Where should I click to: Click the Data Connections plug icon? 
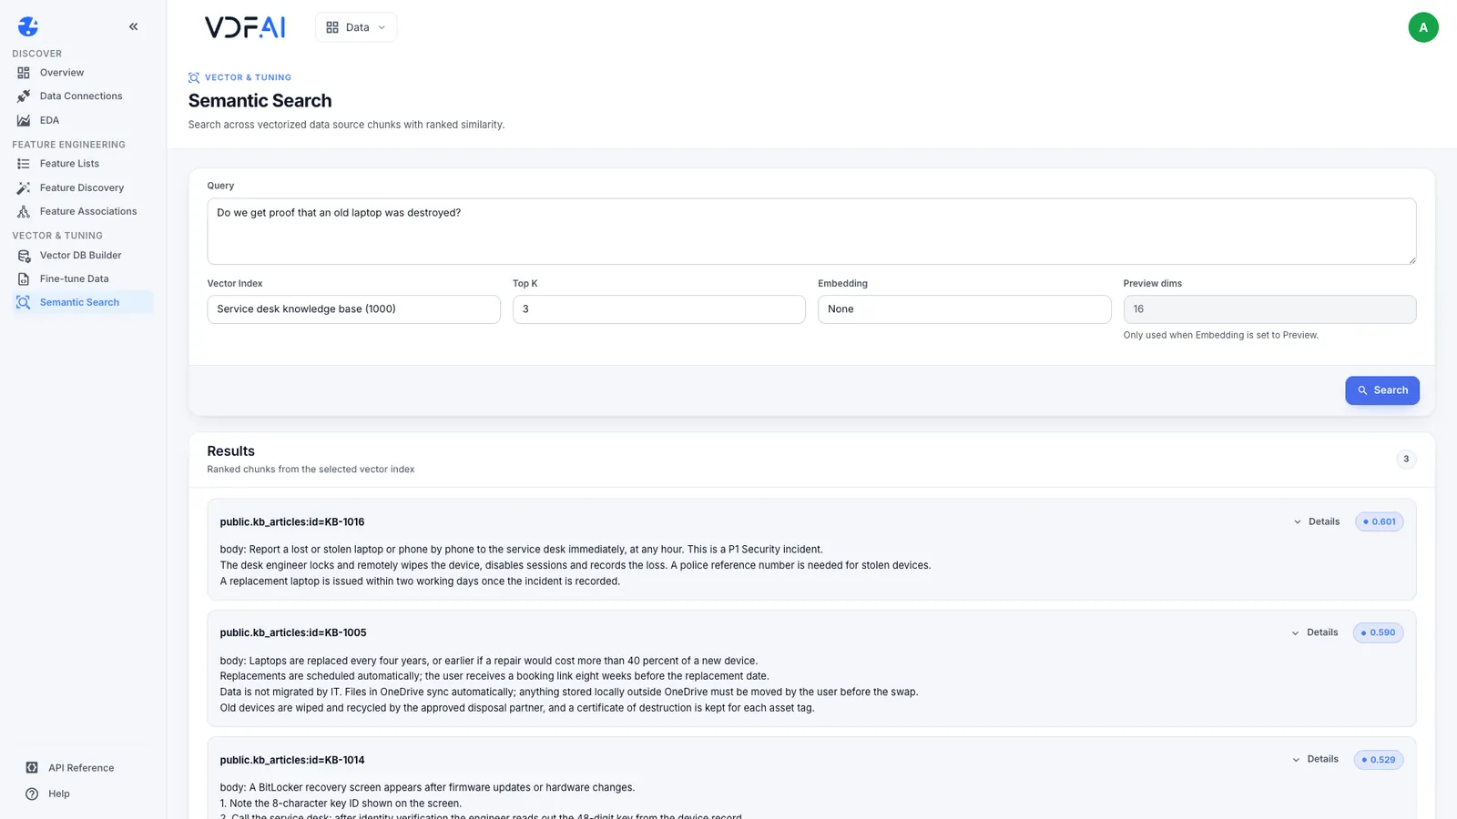pos(24,96)
